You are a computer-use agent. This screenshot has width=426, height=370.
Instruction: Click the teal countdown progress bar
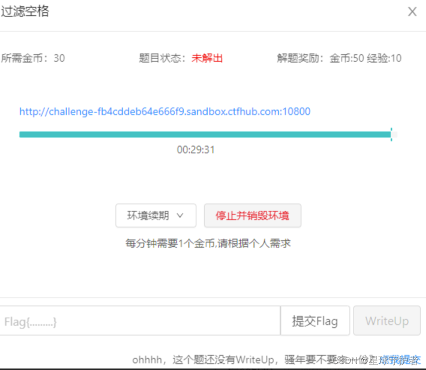[208, 134]
